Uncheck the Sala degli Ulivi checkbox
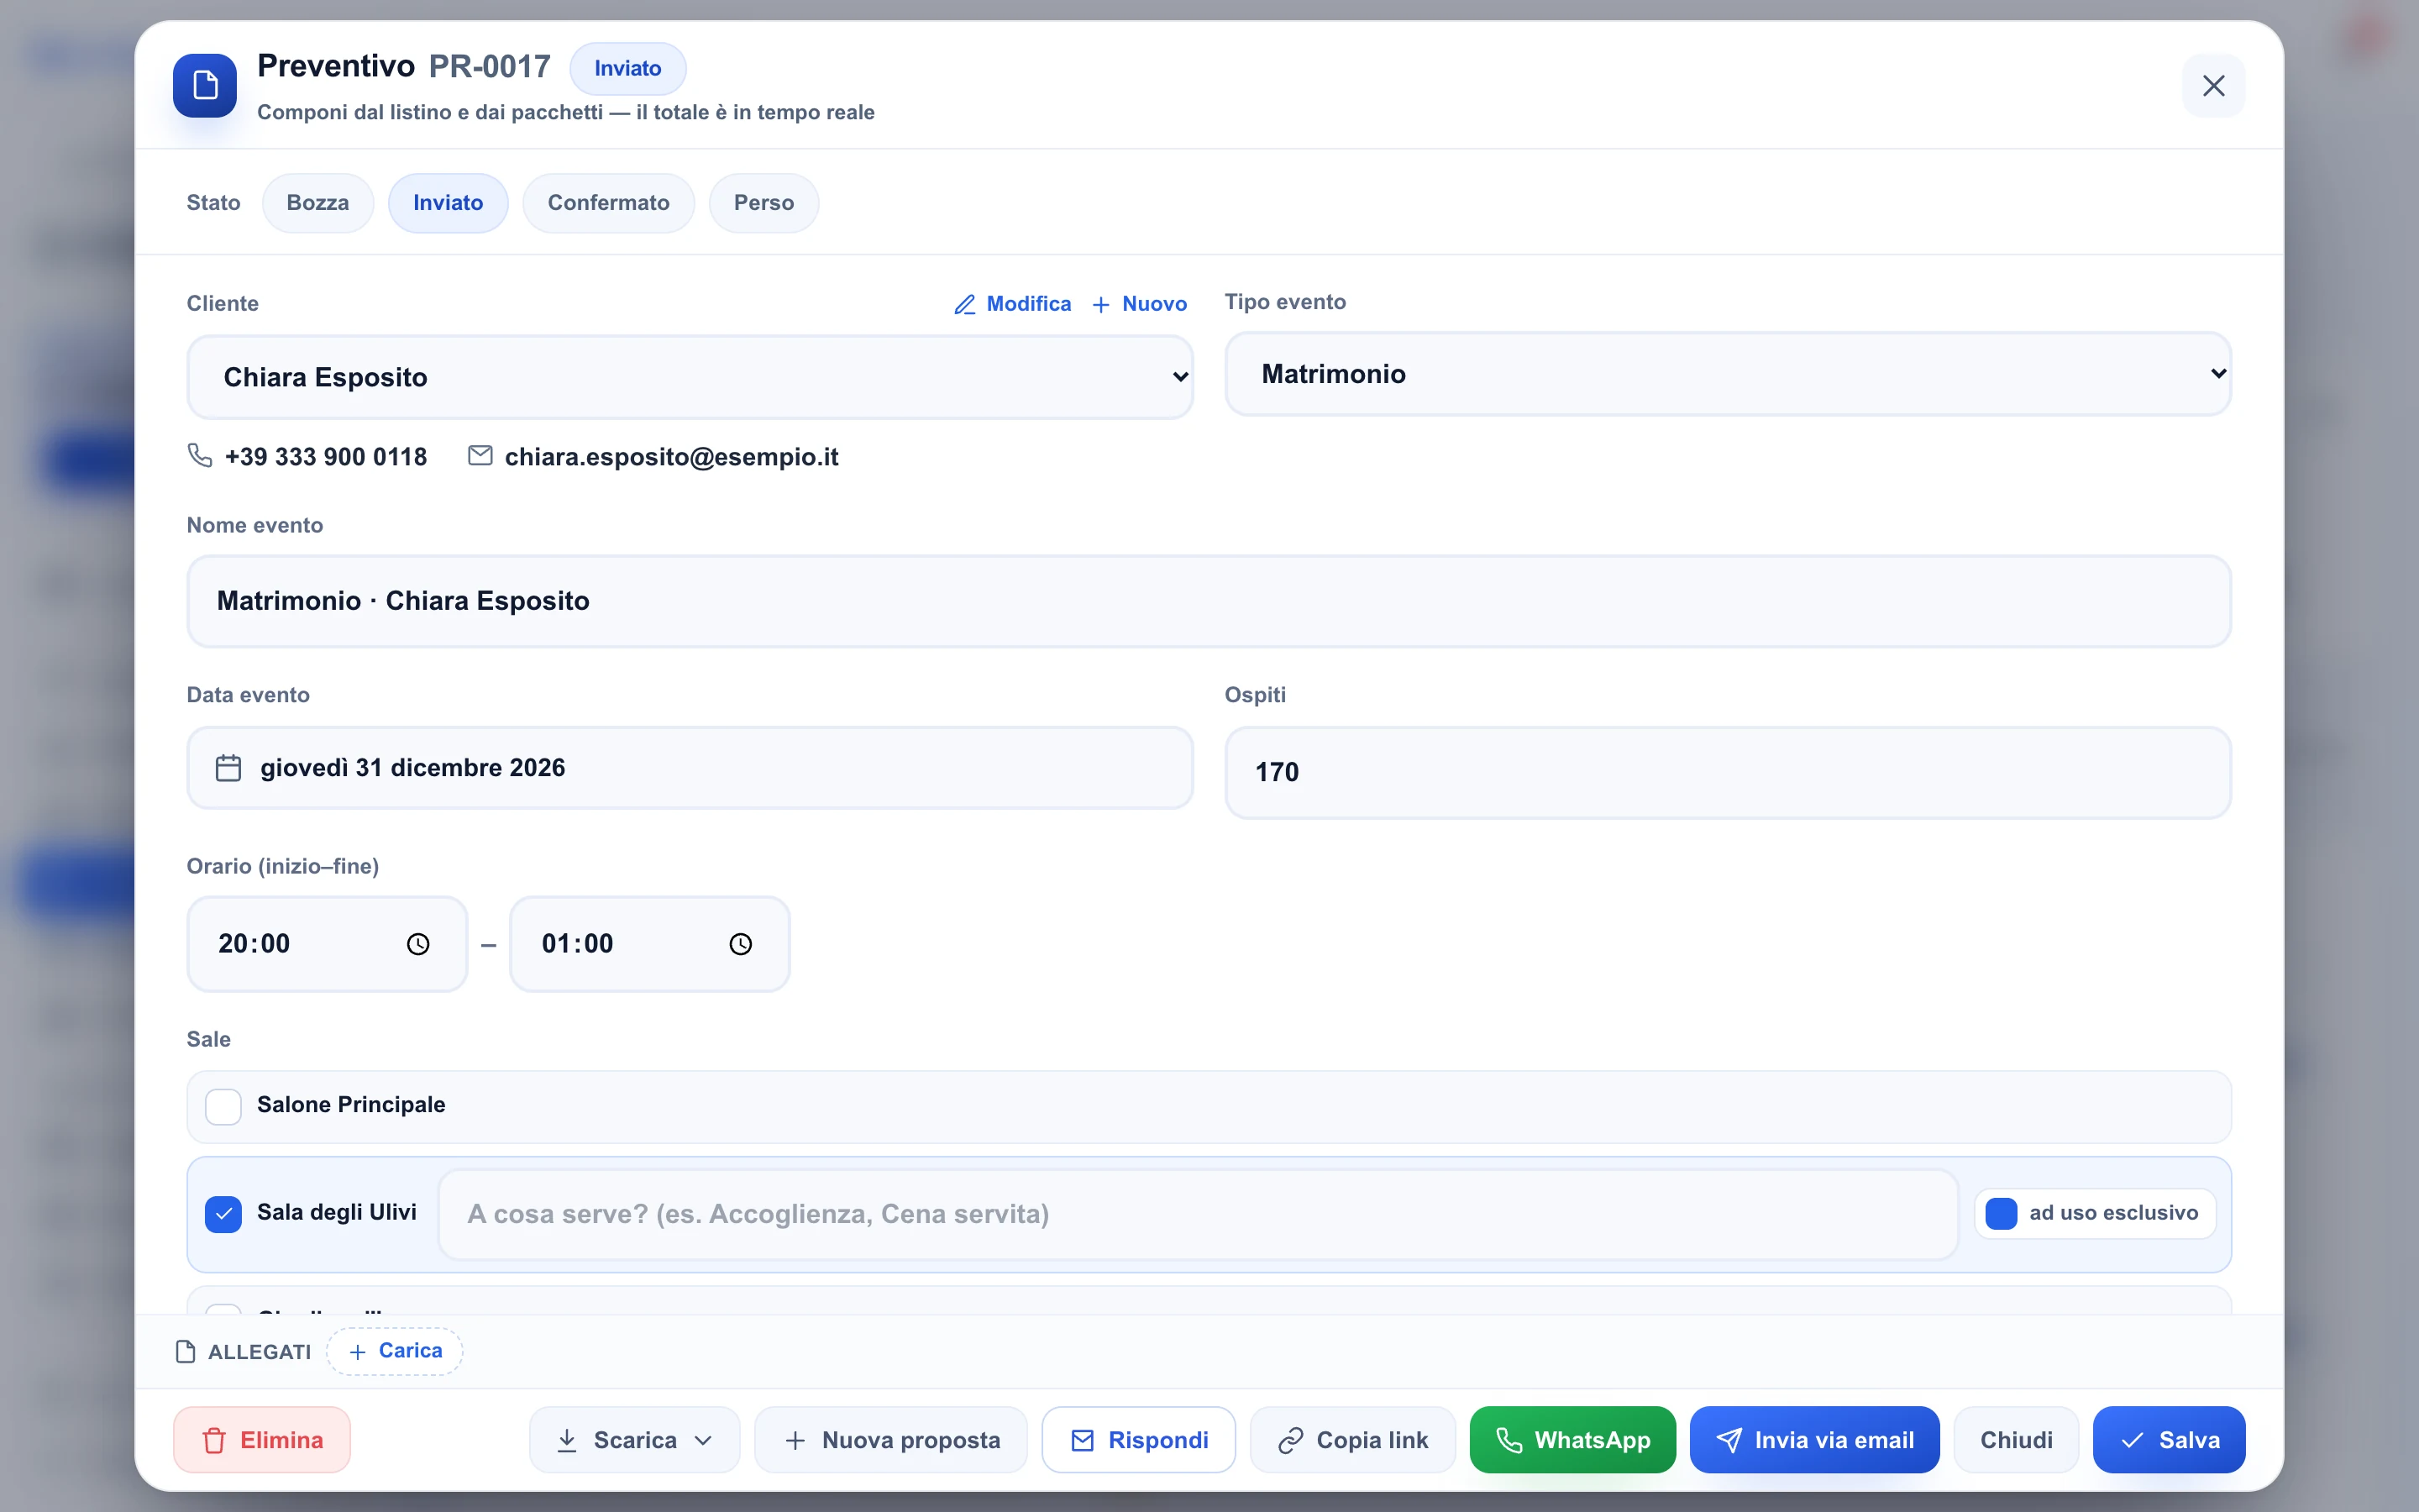 (223, 1214)
